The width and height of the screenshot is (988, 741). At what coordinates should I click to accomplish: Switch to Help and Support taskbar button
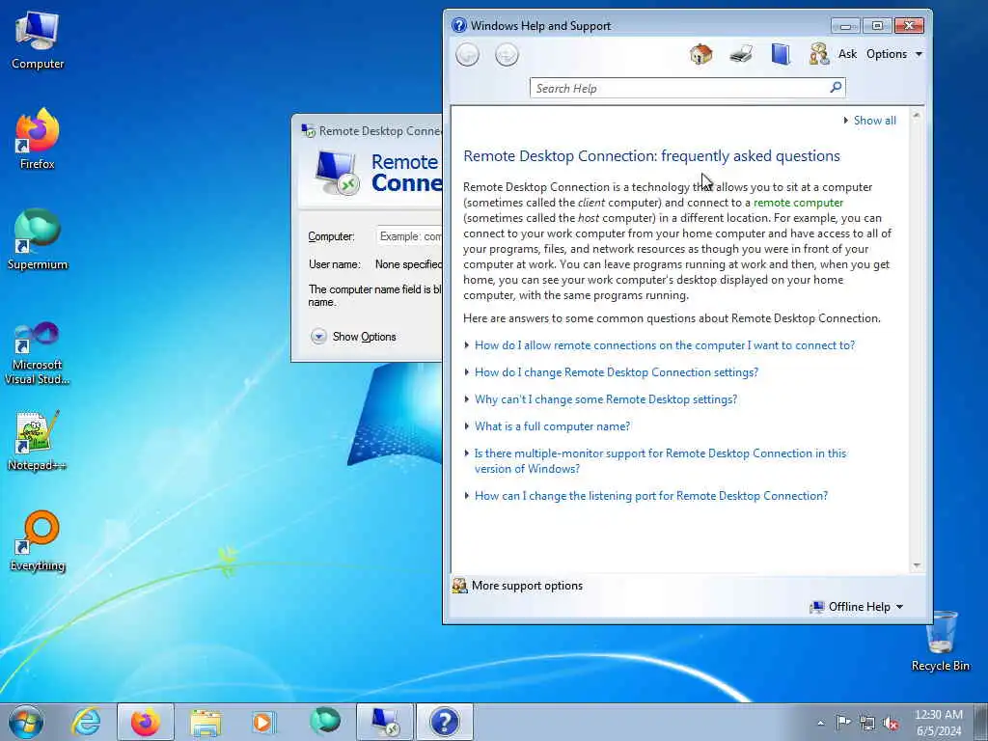444,722
